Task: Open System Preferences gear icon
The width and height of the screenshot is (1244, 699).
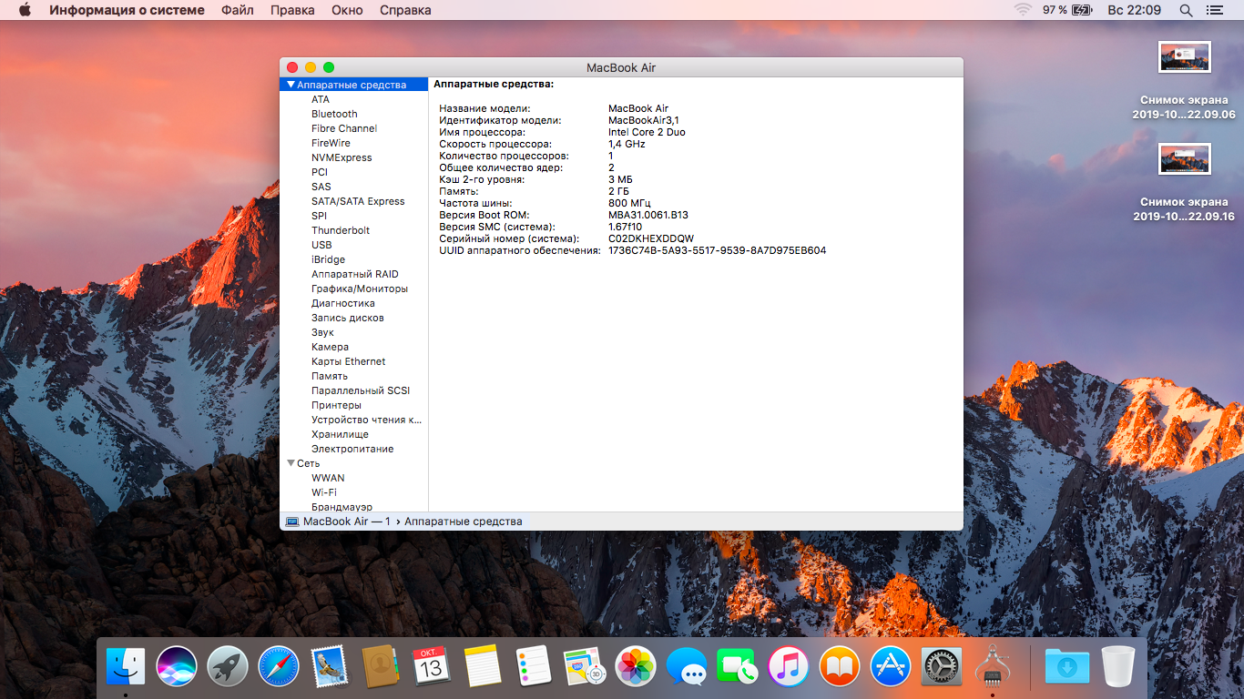Action: click(942, 666)
